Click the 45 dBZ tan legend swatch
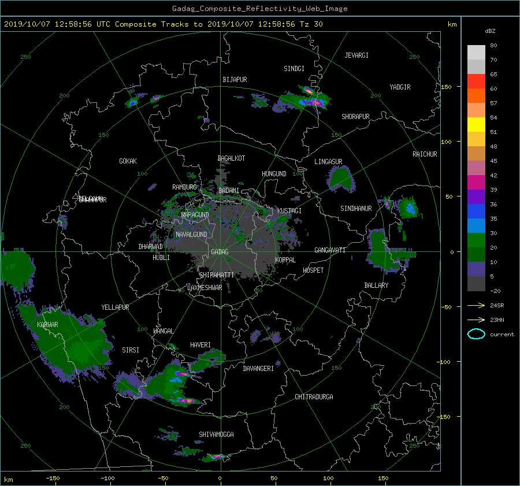The height and width of the screenshot is (486, 520). tap(476, 153)
